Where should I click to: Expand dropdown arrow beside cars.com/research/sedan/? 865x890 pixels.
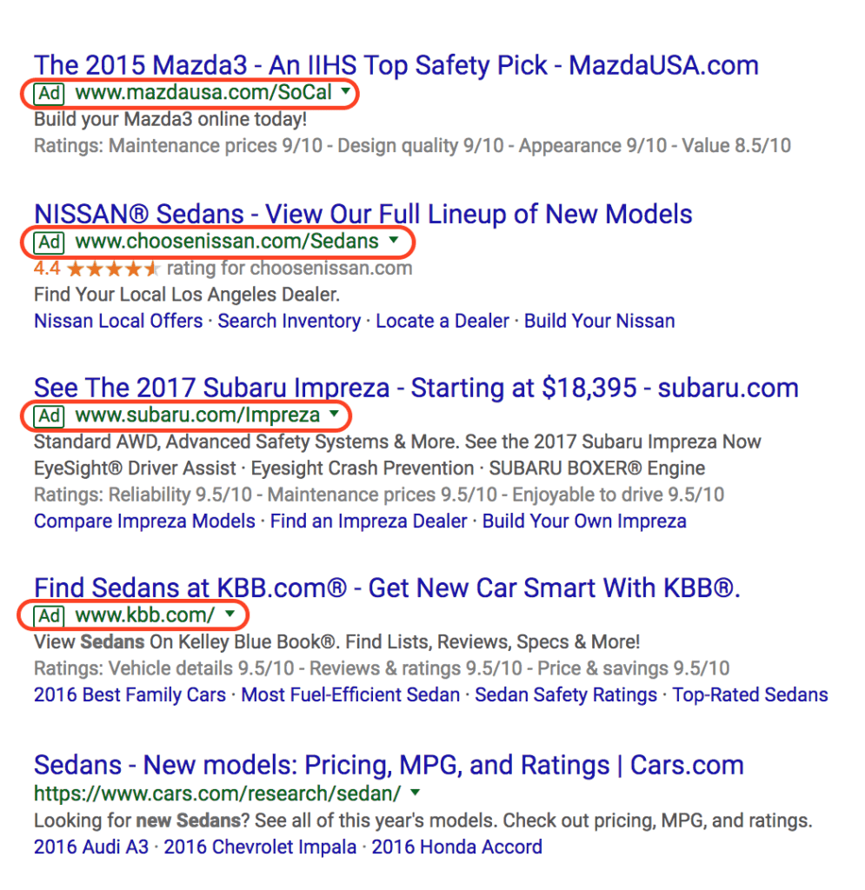[x=416, y=791]
